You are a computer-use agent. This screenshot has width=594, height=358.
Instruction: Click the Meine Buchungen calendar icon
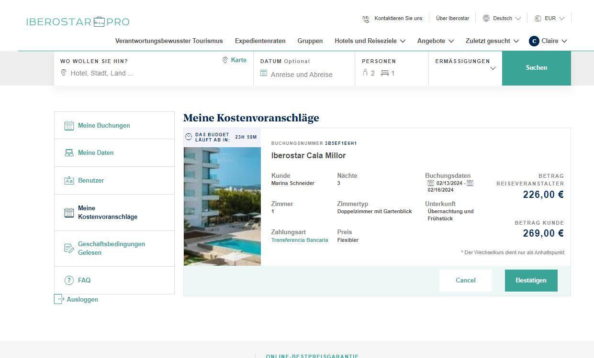coord(69,126)
